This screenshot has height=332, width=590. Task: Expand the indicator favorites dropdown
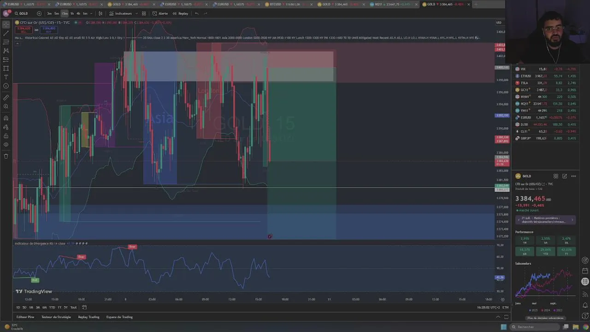tap(136, 13)
